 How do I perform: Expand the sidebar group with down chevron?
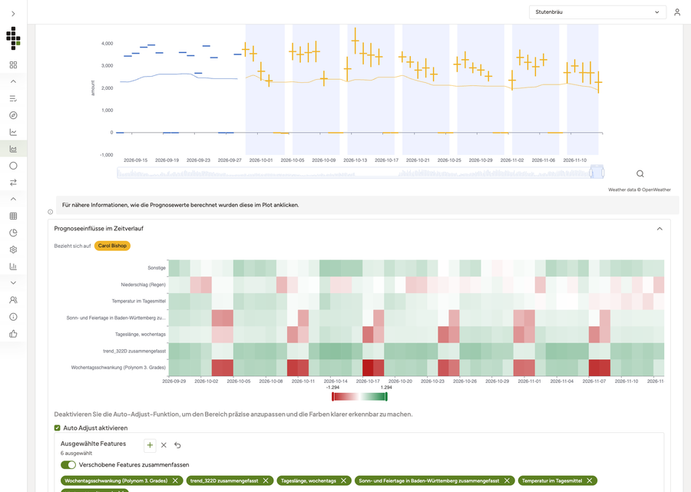pos(13,282)
